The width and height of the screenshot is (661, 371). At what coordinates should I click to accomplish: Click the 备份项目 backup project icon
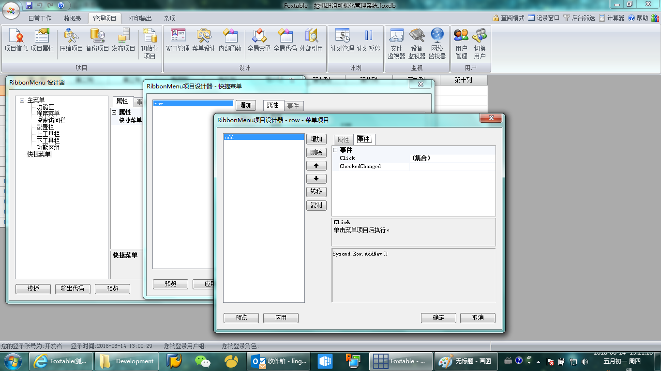[97, 40]
